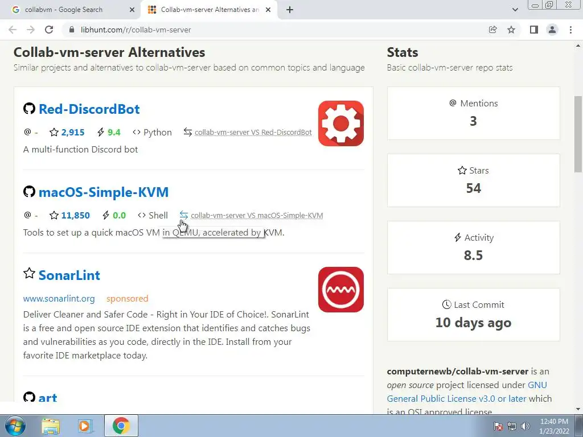Click the SonarLint red logo thumbnail
This screenshot has width=583, height=437.
pos(341,290)
